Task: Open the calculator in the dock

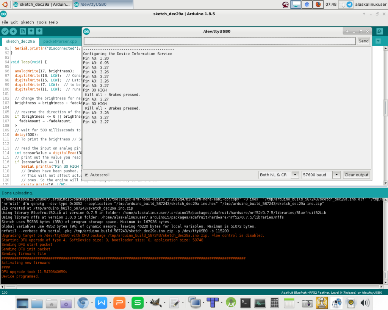Action: tap(275, 303)
